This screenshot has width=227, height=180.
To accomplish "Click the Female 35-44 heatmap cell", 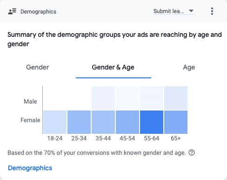I will coord(103,122).
